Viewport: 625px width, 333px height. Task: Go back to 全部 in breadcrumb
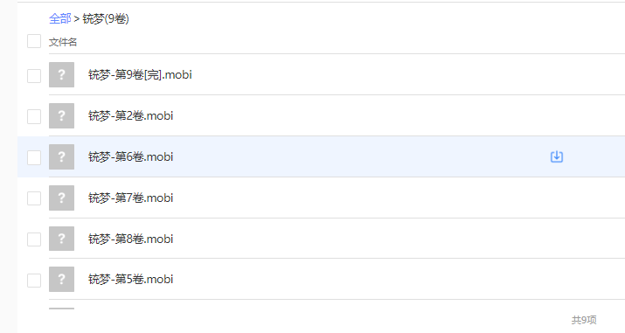click(59, 18)
